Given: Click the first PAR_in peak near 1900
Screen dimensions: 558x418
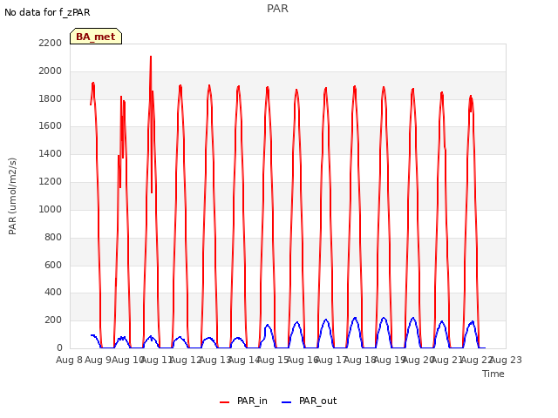Looking at the screenshot, I should (x=93, y=84).
